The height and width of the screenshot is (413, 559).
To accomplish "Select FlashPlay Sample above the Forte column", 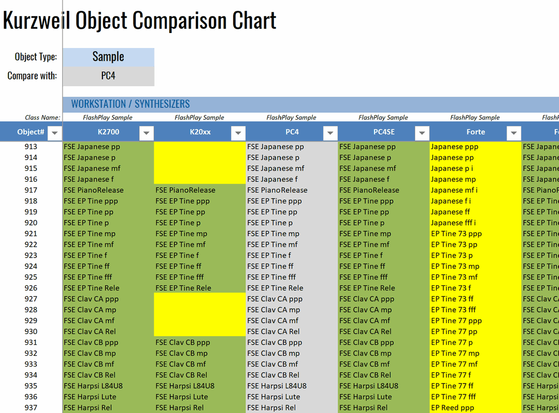I will tap(475, 118).
